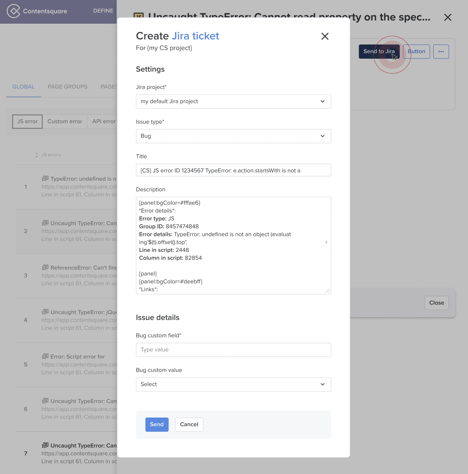Viewport: 468px width, 474px height.
Task: Click the For {my CS project} subtitle
Action: pos(164,48)
